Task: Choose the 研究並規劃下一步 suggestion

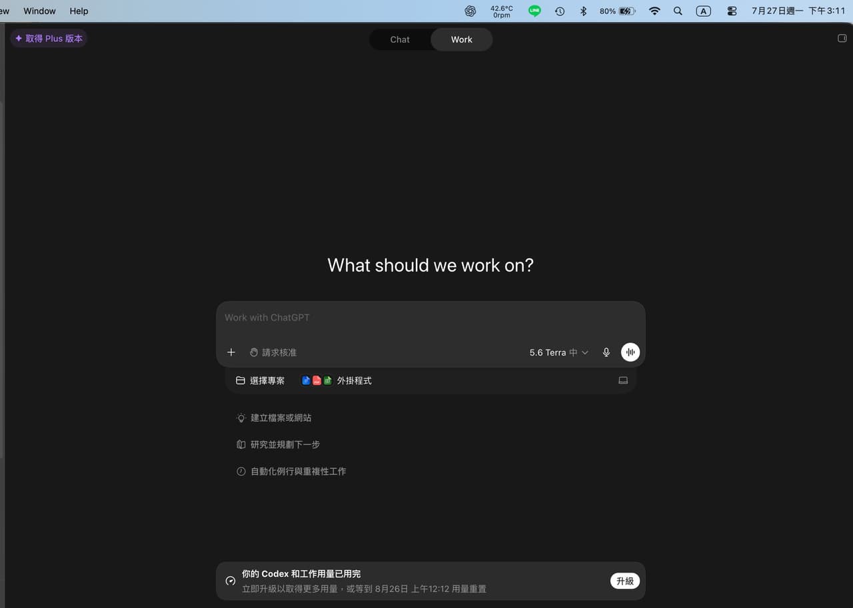Action: pyautogui.click(x=278, y=445)
